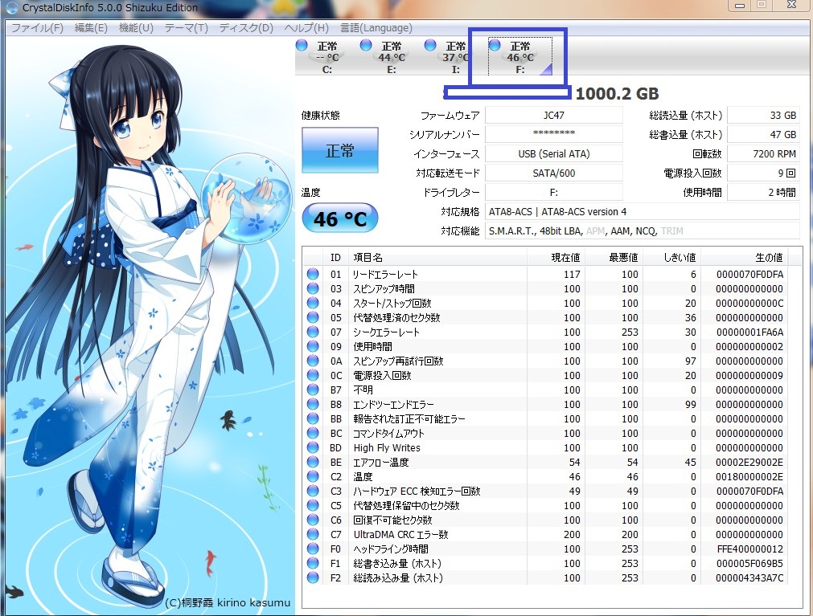Screen dimensions: 813x616
Task: Click status icon for C6 回復不可能セクタ数
Action: [313, 520]
